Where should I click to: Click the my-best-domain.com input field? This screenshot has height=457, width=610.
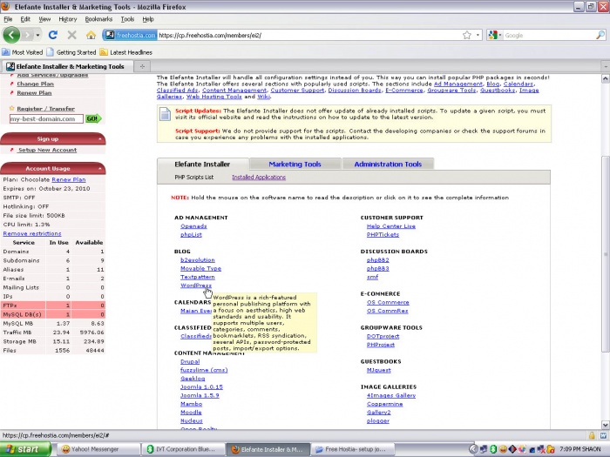pyautogui.click(x=45, y=118)
